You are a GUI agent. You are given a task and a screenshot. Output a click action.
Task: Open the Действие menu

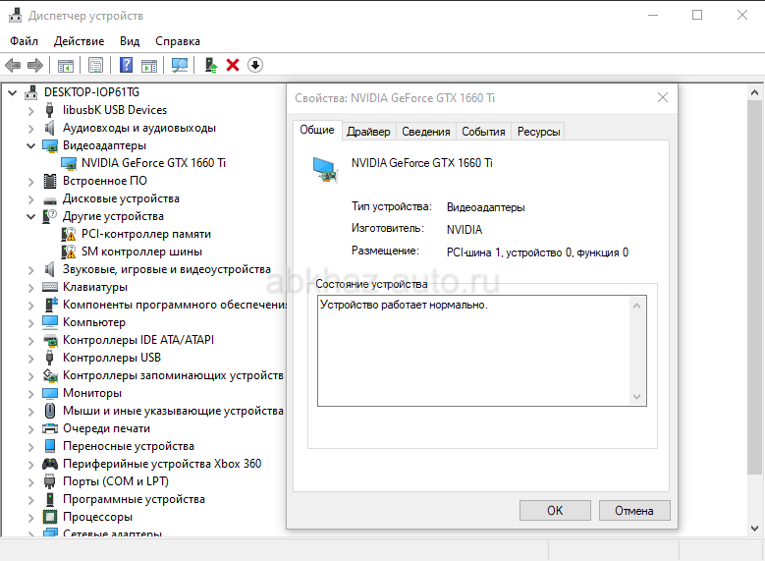pos(79,41)
